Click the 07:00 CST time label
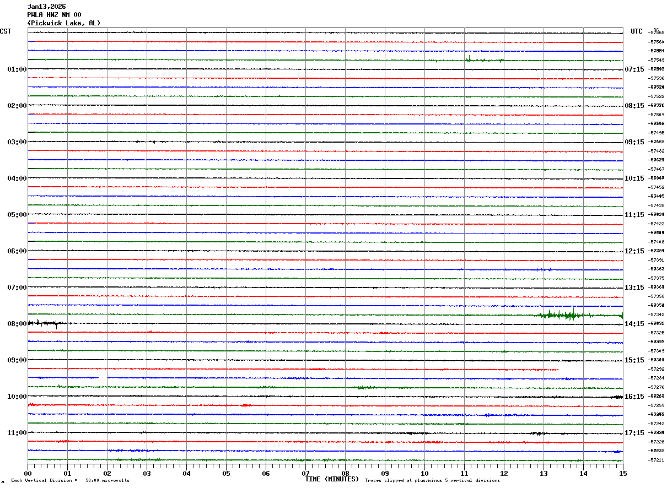The image size is (667, 488). click(x=17, y=288)
